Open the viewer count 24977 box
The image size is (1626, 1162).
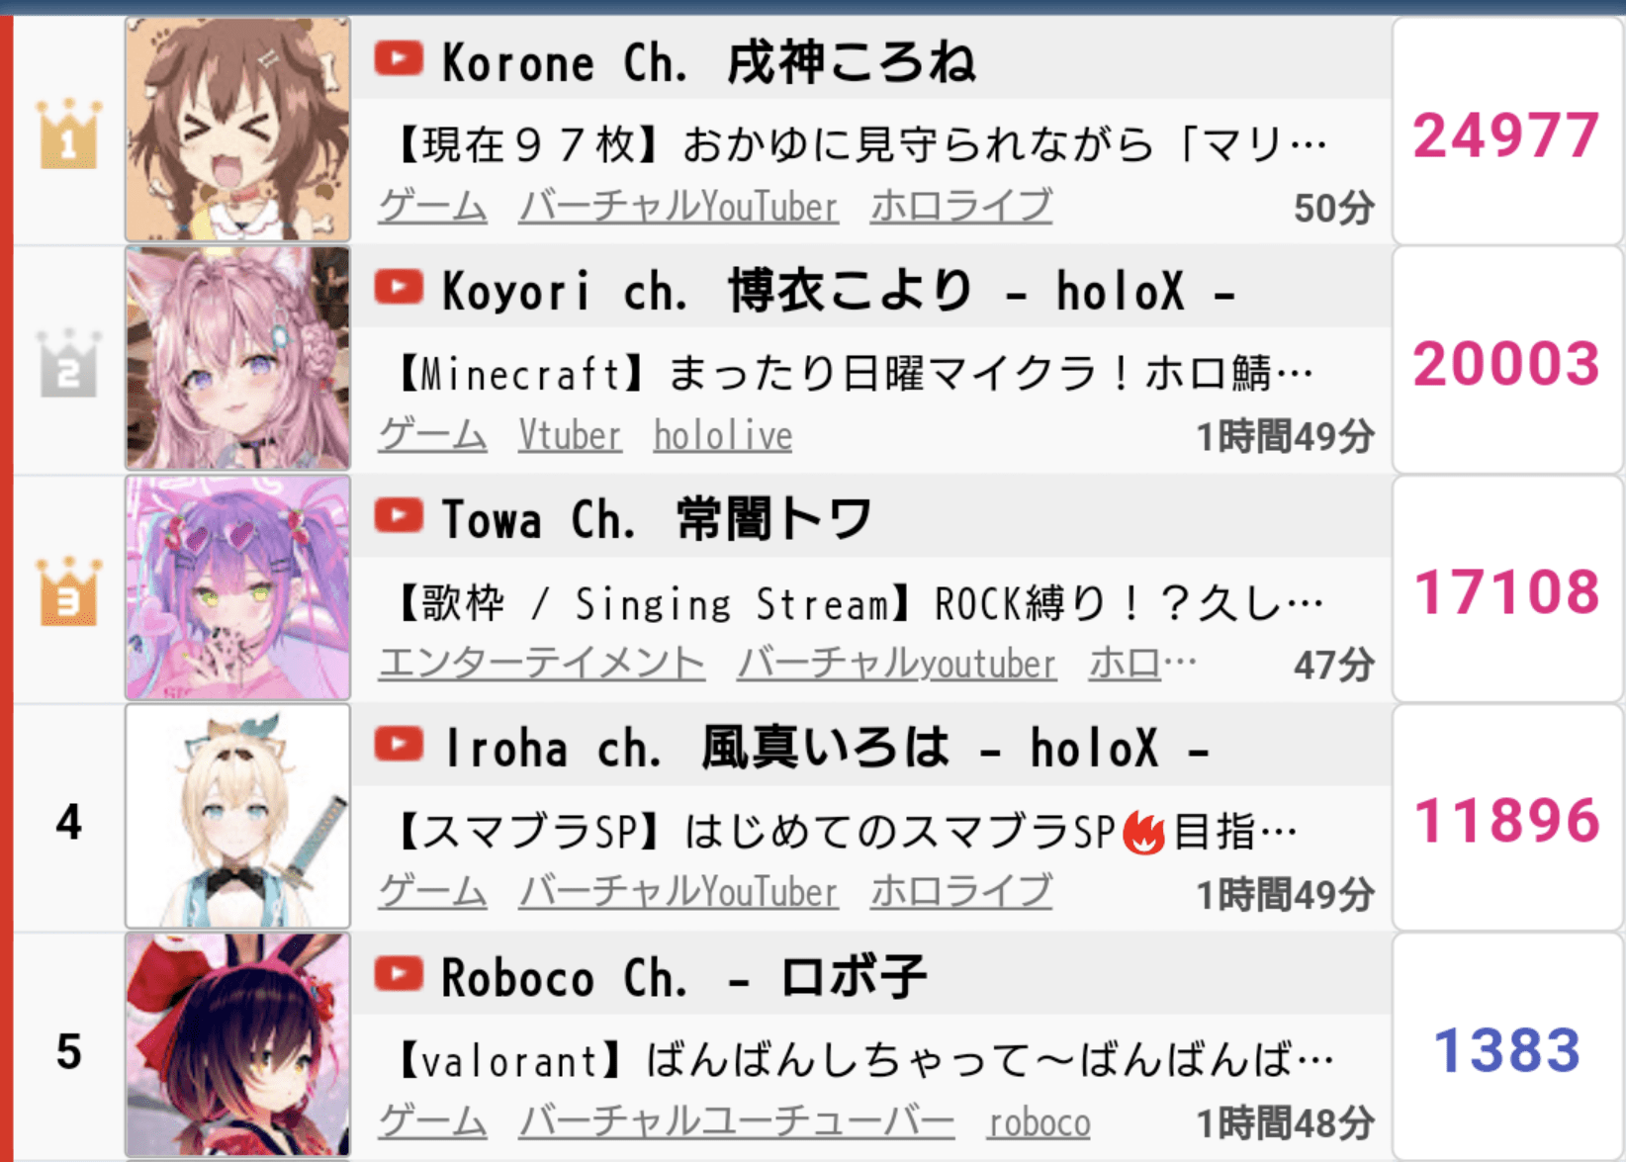point(1506,132)
